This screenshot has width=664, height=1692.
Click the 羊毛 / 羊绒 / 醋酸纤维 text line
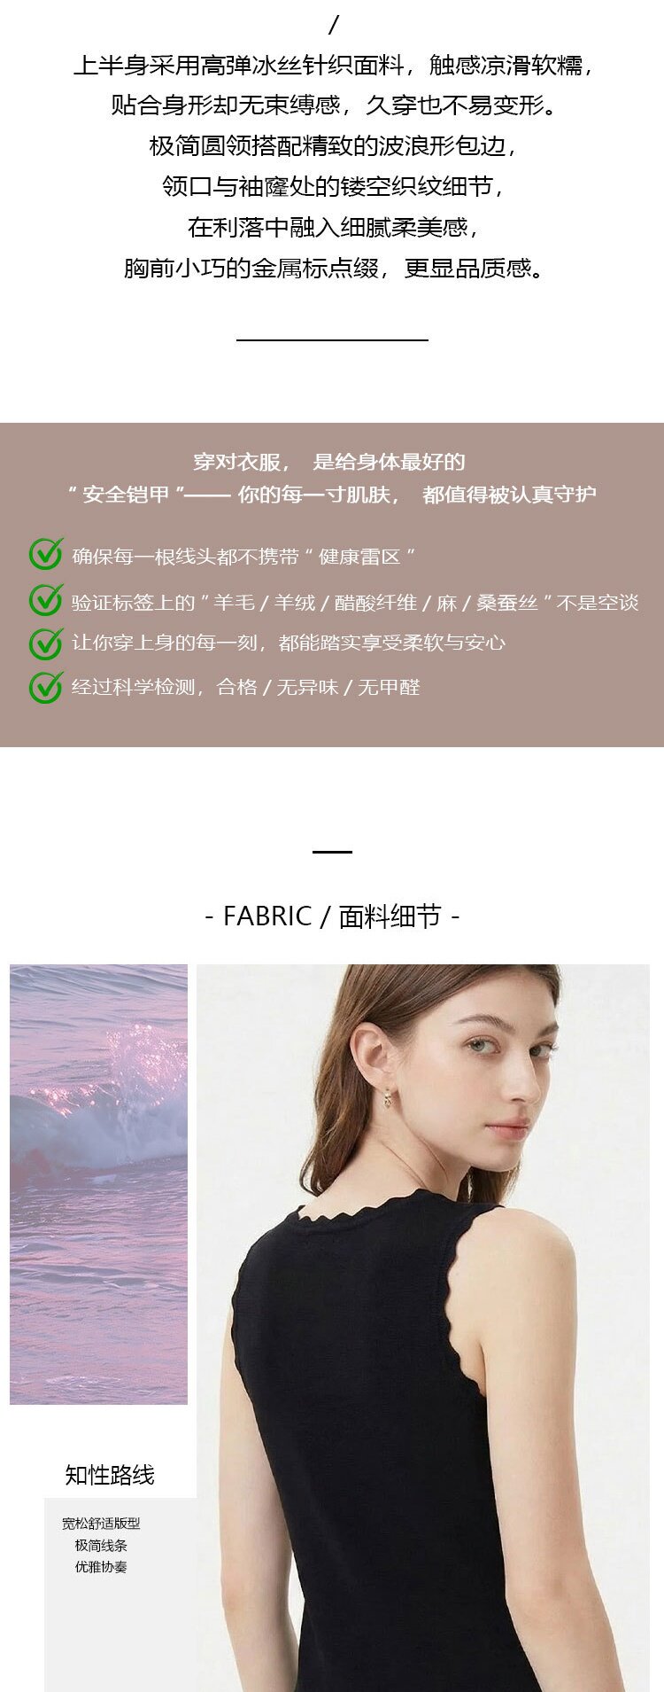pos(355,603)
